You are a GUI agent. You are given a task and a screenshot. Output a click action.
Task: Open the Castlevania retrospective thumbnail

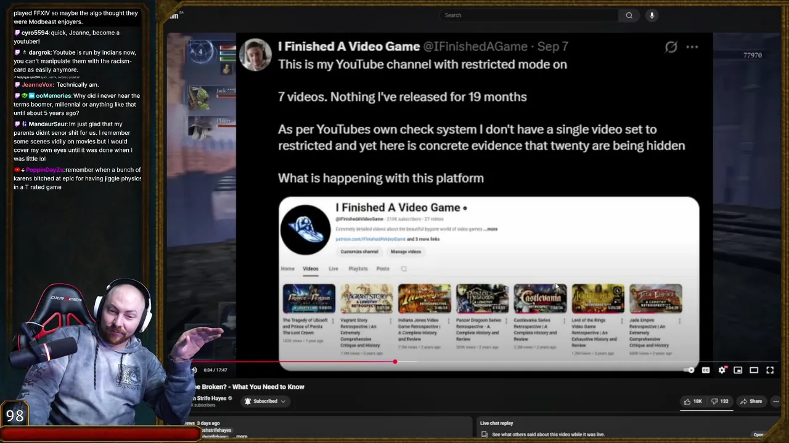(x=540, y=298)
